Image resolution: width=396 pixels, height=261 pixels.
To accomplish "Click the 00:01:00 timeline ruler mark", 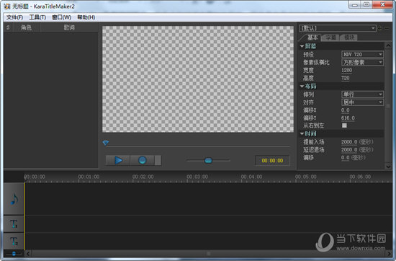I will coord(89,177).
